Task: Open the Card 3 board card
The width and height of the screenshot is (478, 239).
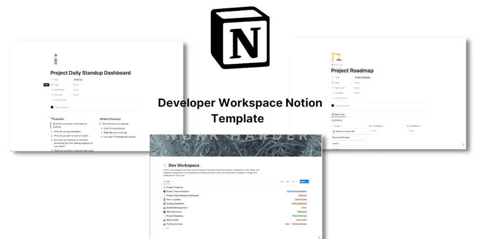Action: (x=349, y=144)
